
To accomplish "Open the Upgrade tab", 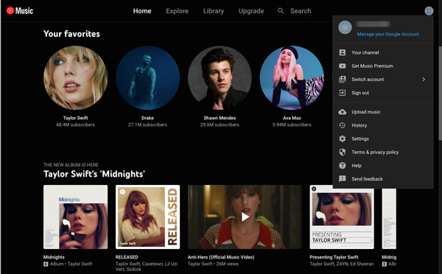I will [x=251, y=11].
